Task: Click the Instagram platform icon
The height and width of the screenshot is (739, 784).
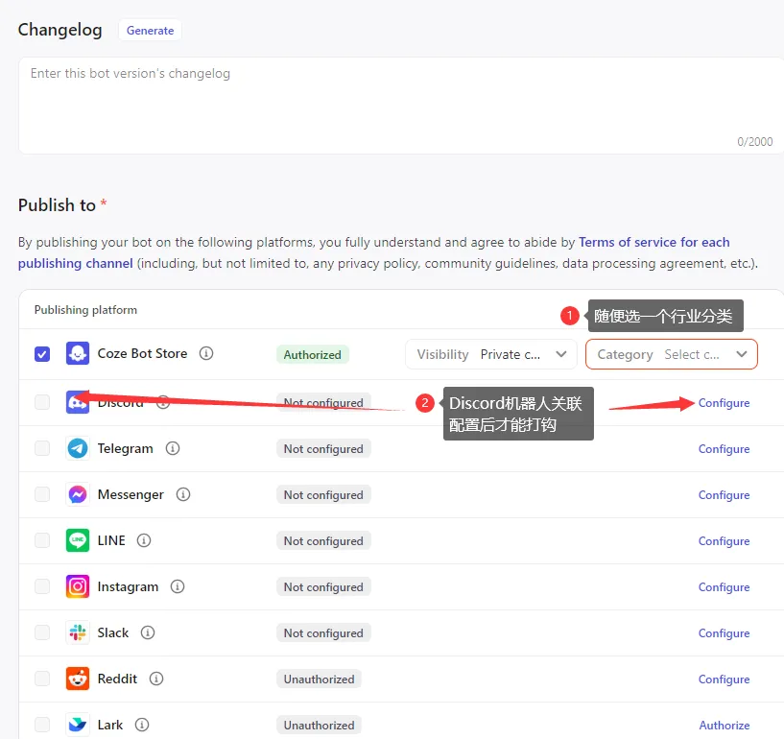Action: (x=78, y=586)
